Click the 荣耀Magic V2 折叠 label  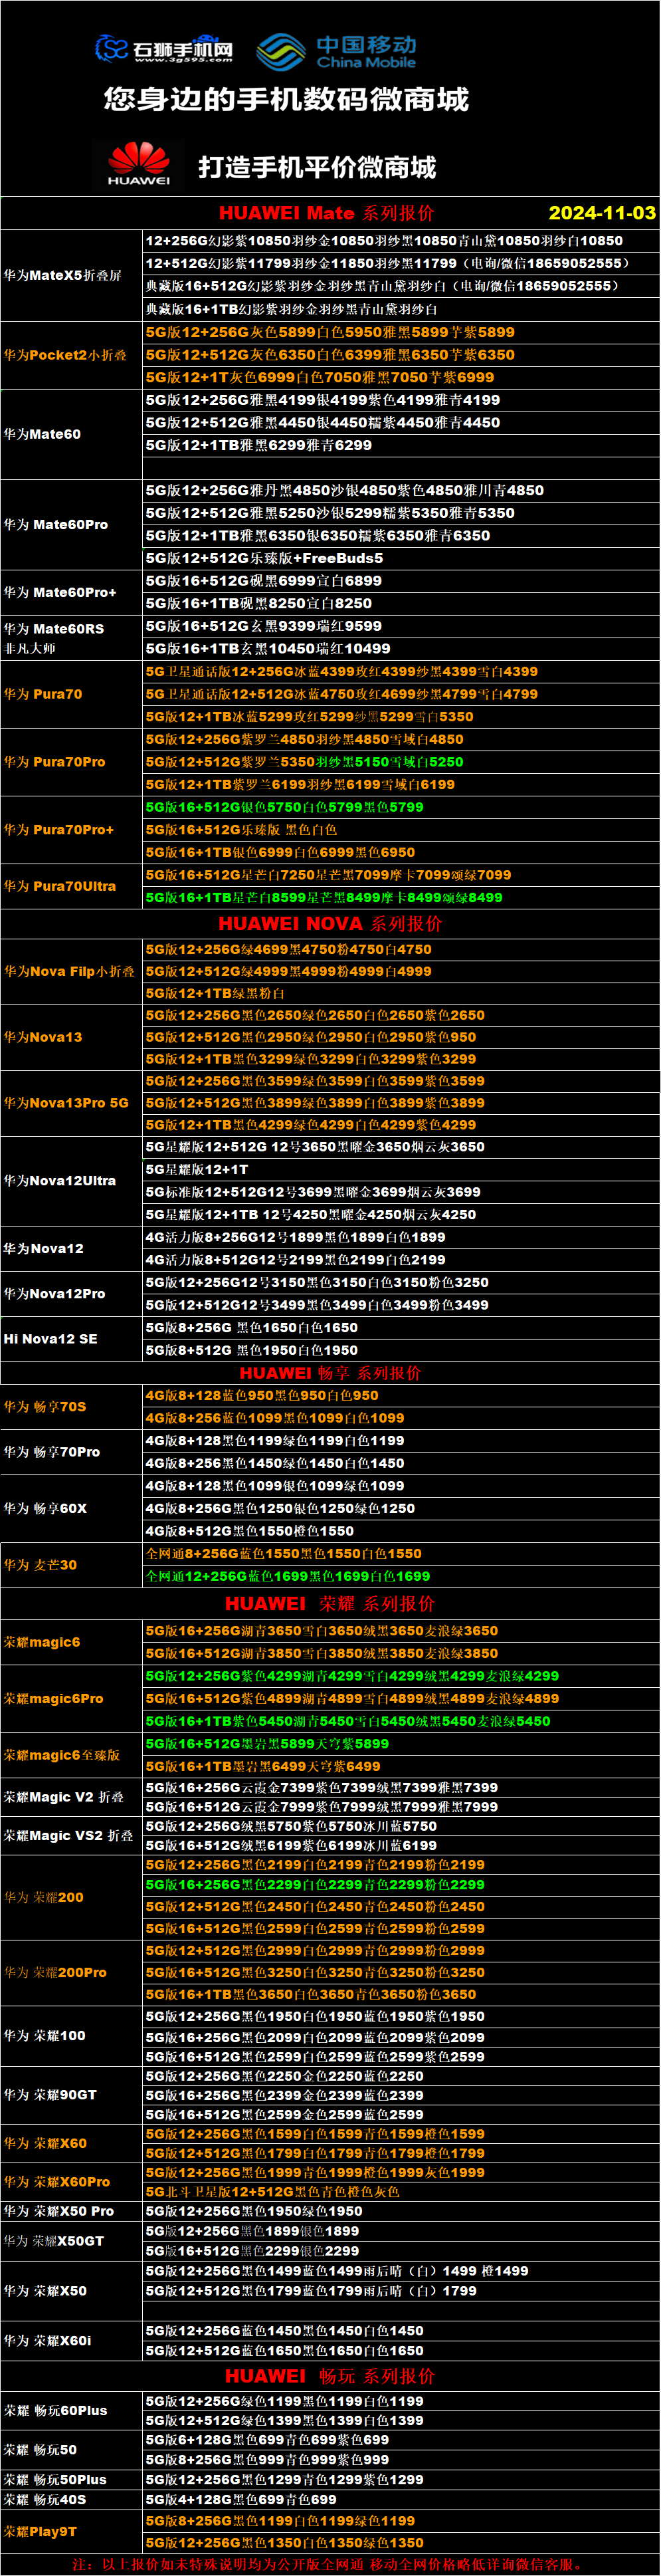(x=64, y=1797)
